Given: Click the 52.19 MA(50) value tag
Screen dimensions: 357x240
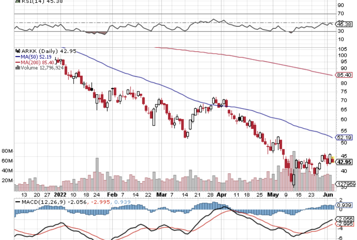Looking at the screenshot, I should 344,138.
